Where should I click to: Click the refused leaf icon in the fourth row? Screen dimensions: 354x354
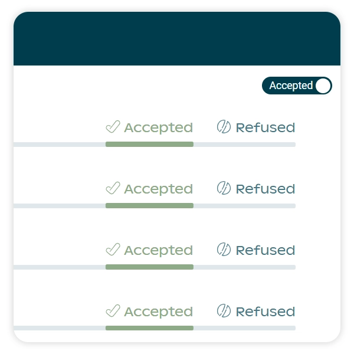[224, 311]
